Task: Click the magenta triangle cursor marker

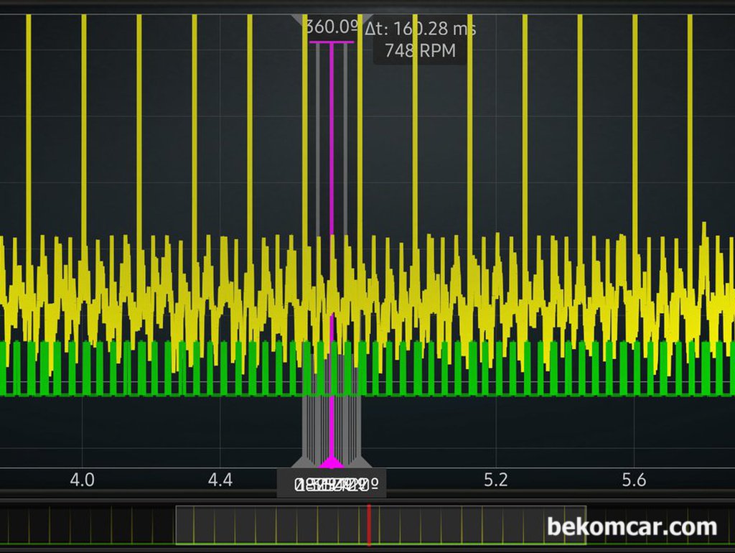Action: point(331,462)
